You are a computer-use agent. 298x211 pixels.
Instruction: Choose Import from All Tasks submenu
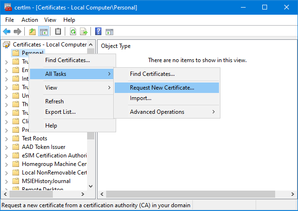pyautogui.click(x=167, y=98)
